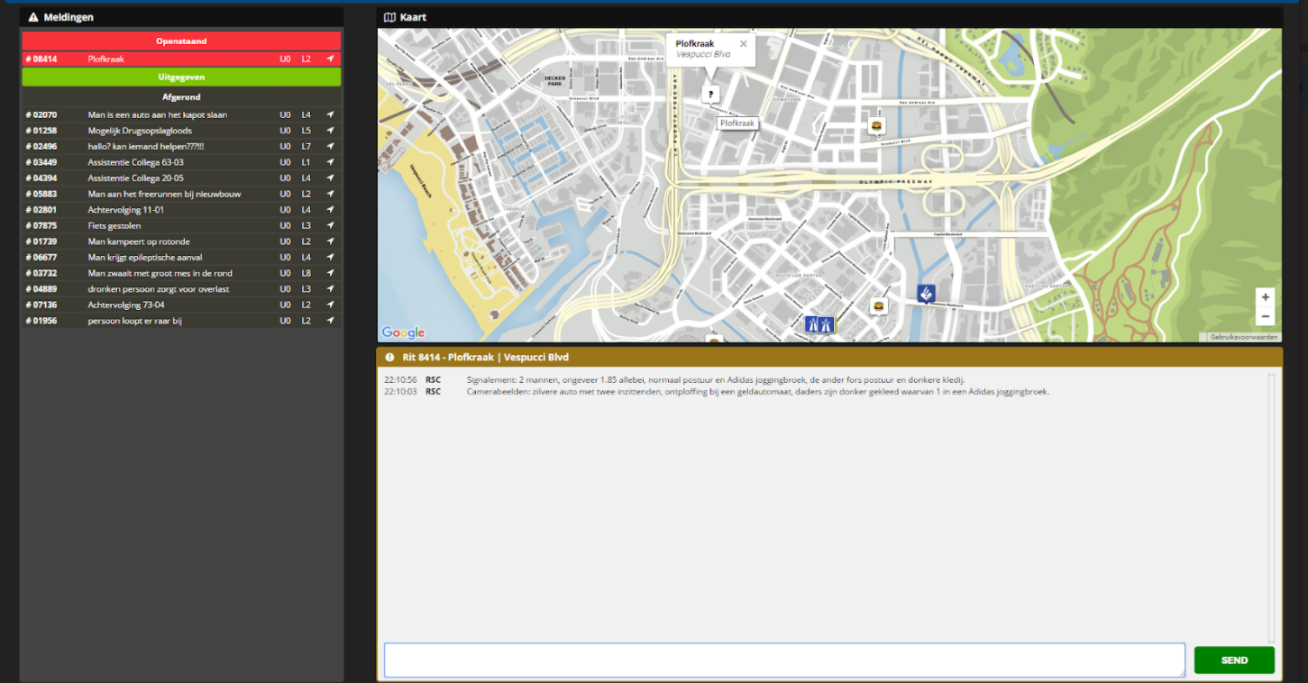Locate Plofkraak 08414 with arrow icon
Viewport: 1308px width, 683px height.
click(330, 59)
